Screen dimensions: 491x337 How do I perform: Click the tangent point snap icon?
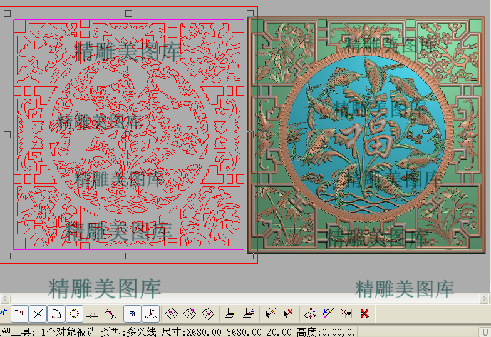click(x=110, y=314)
